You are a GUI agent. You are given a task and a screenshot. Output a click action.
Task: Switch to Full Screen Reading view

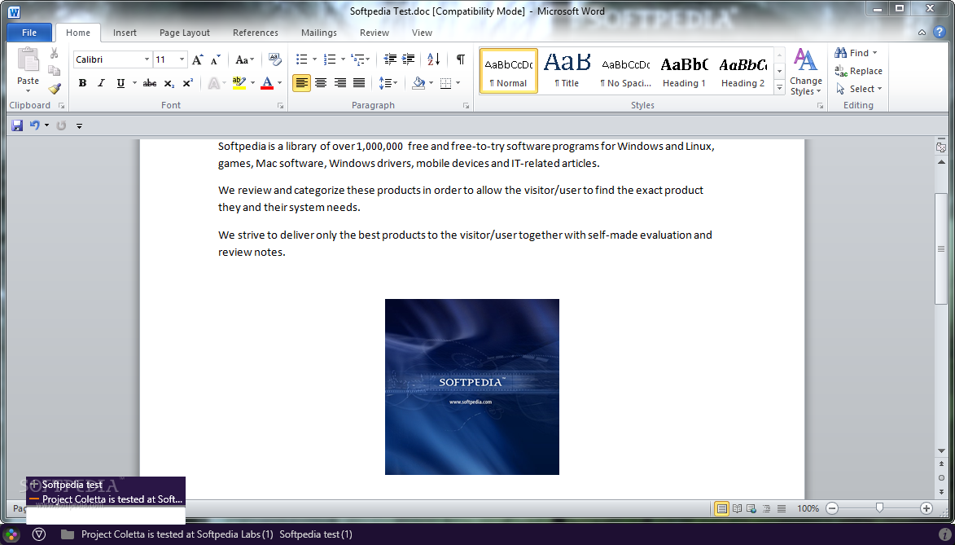tap(737, 508)
